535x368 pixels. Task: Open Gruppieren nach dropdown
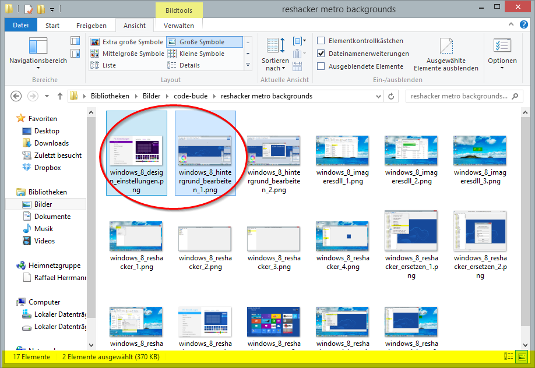click(x=299, y=41)
